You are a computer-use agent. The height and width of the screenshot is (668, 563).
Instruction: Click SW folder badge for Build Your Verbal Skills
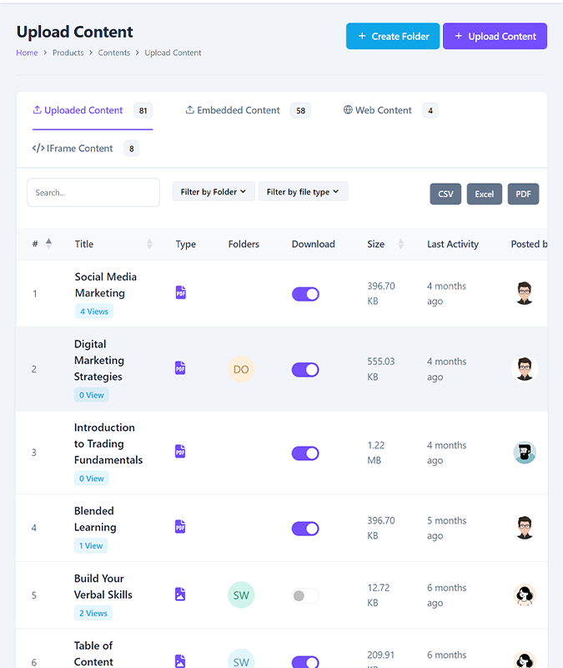241,595
